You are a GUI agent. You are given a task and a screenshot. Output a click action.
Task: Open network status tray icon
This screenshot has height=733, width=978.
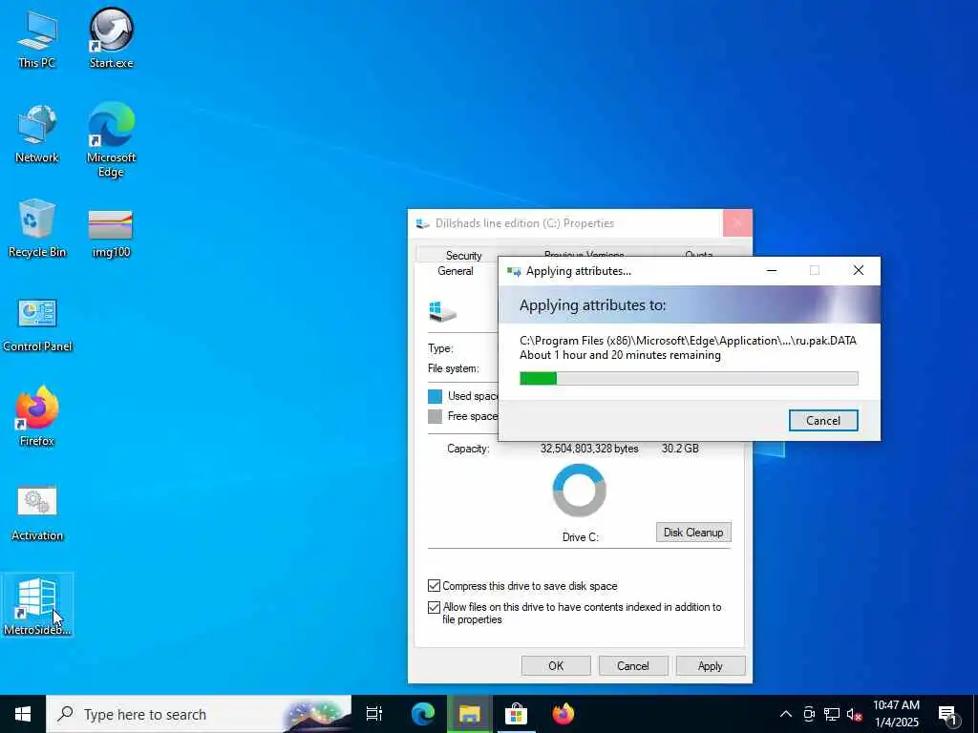click(832, 714)
